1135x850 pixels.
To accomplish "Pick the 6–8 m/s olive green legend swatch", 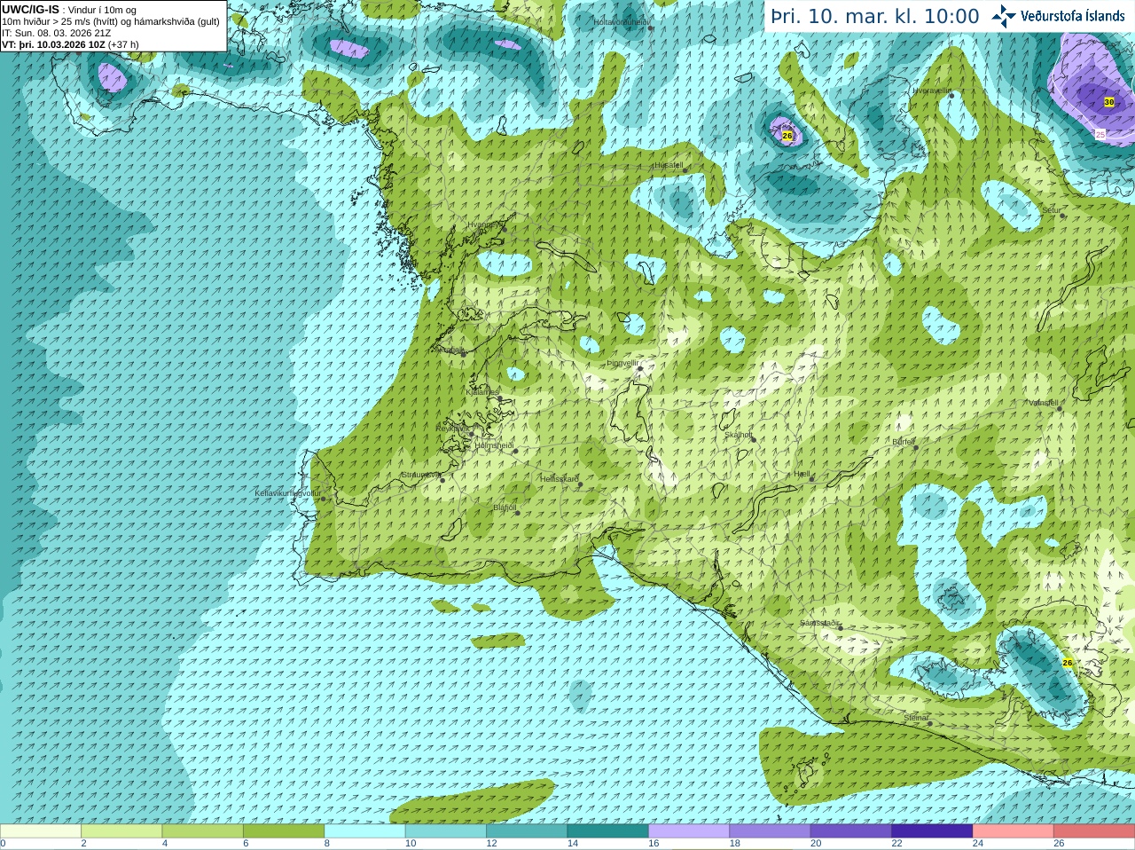I will [284, 831].
